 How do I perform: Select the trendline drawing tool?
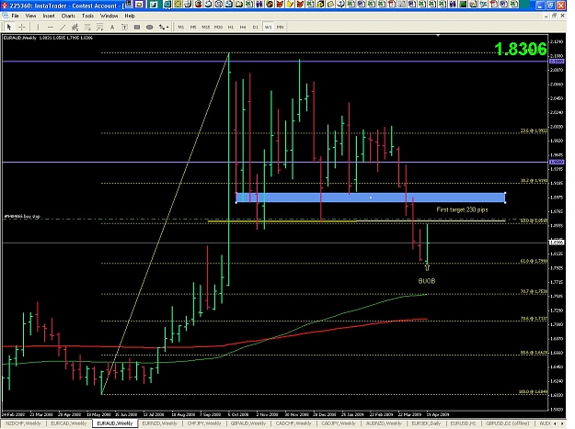tap(63, 27)
